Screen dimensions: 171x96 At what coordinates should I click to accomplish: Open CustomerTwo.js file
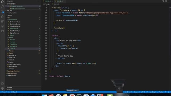pos(15,26)
